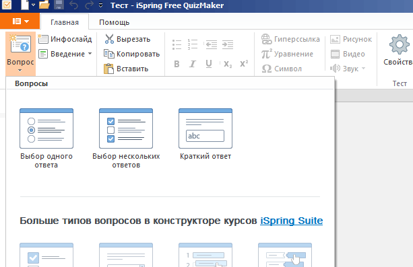413x267 pixels.
Task: Insert a Видео
Action: [x=348, y=54]
